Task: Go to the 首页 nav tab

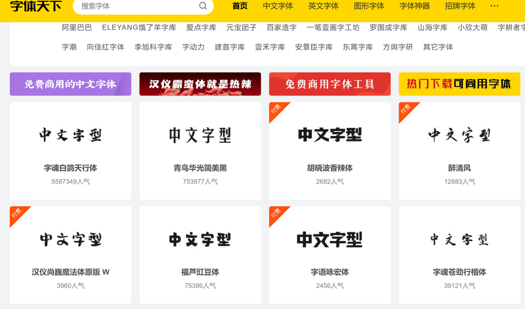Action: coord(240,6)
